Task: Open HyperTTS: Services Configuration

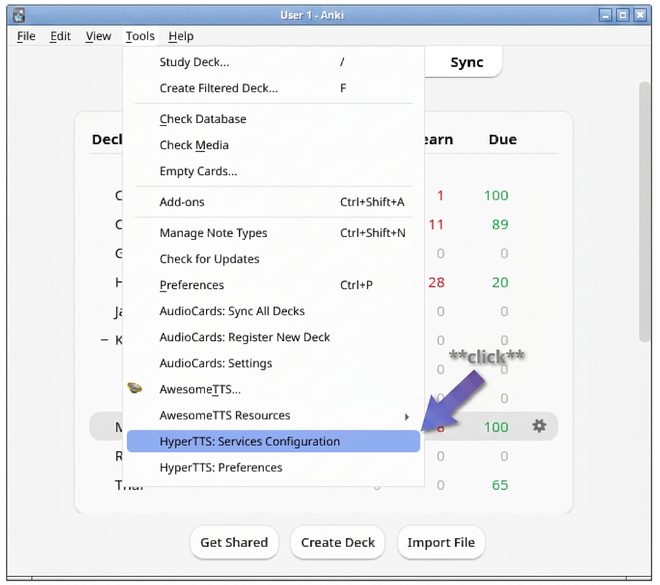Action: pos(273,441)
